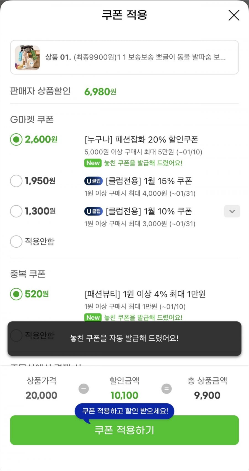Tap the 놓친 쿠폰을 자동 발급해 드렸어요 toast
249x471 pixels.
pyautogui.click(x=124, y=338)
